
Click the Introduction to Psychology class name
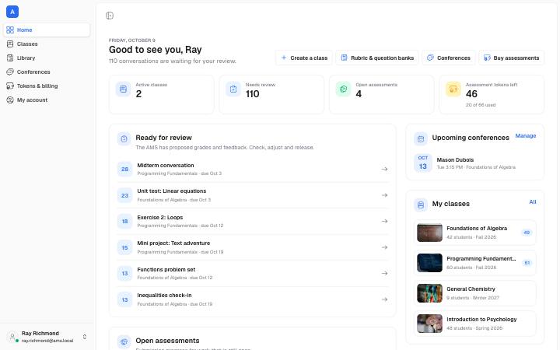(x=481, y=320)
